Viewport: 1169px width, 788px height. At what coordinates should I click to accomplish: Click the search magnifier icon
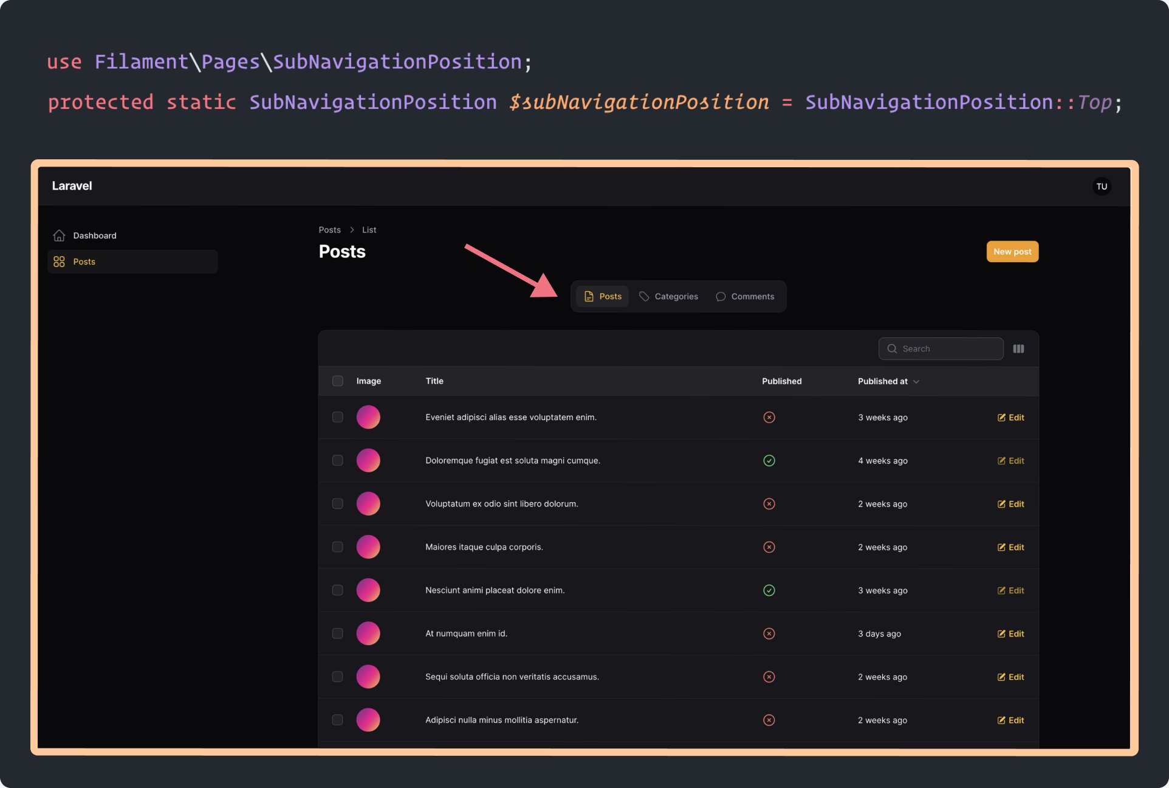892,349
